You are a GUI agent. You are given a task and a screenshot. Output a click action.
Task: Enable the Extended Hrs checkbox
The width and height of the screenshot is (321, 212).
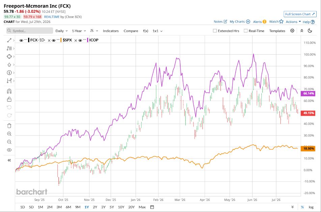(215, 31)
